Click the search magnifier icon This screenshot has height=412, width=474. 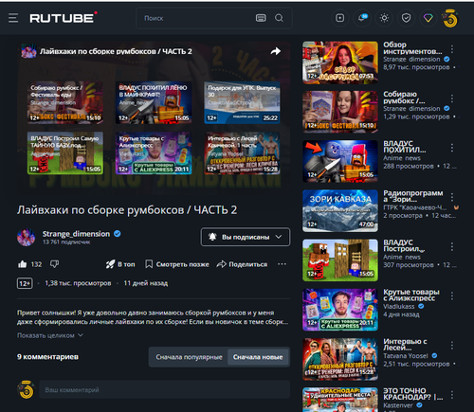coord(279,18)
